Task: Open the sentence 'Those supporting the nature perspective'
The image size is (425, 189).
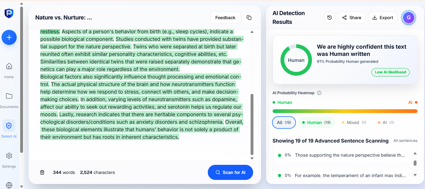Action: coord(343,155)
